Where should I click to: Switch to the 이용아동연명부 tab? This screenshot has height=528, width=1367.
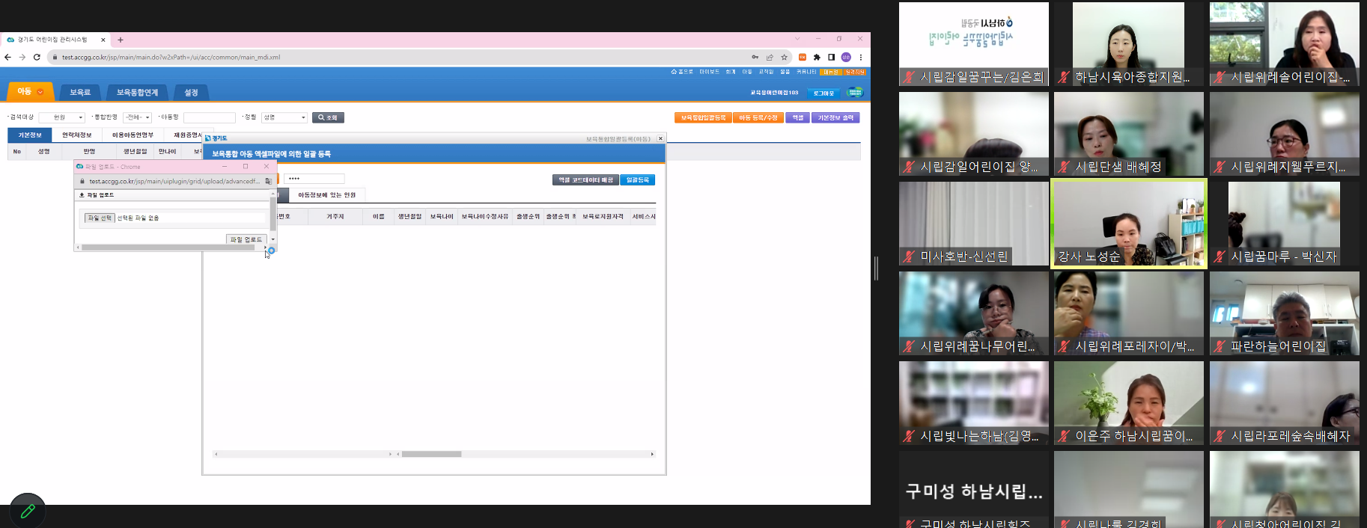coord(133,135)
